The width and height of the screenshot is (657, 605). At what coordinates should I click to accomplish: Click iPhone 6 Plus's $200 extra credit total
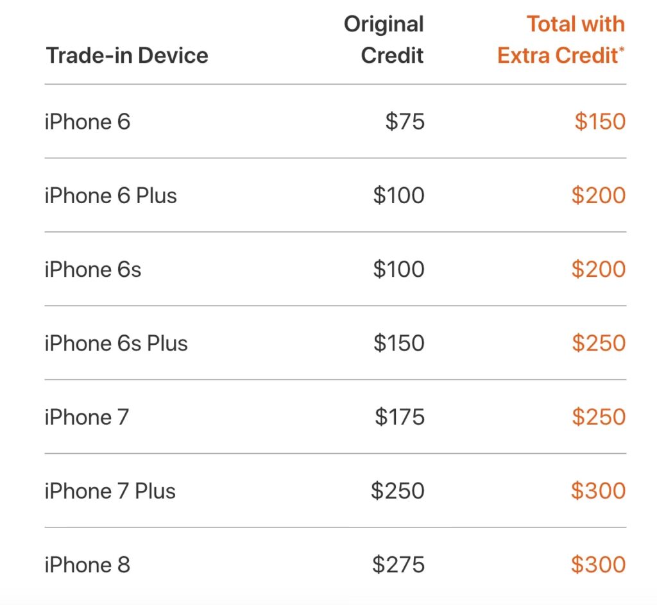598,195
